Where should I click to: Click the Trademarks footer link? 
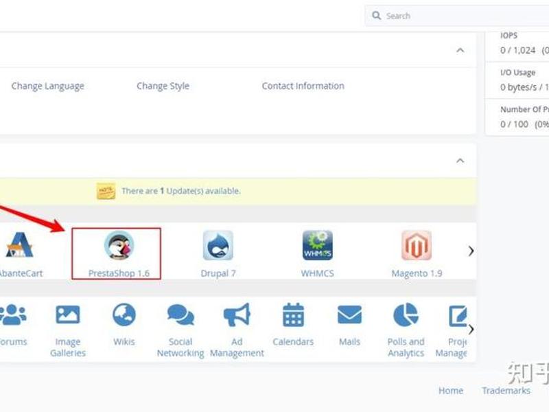(506, 391)
